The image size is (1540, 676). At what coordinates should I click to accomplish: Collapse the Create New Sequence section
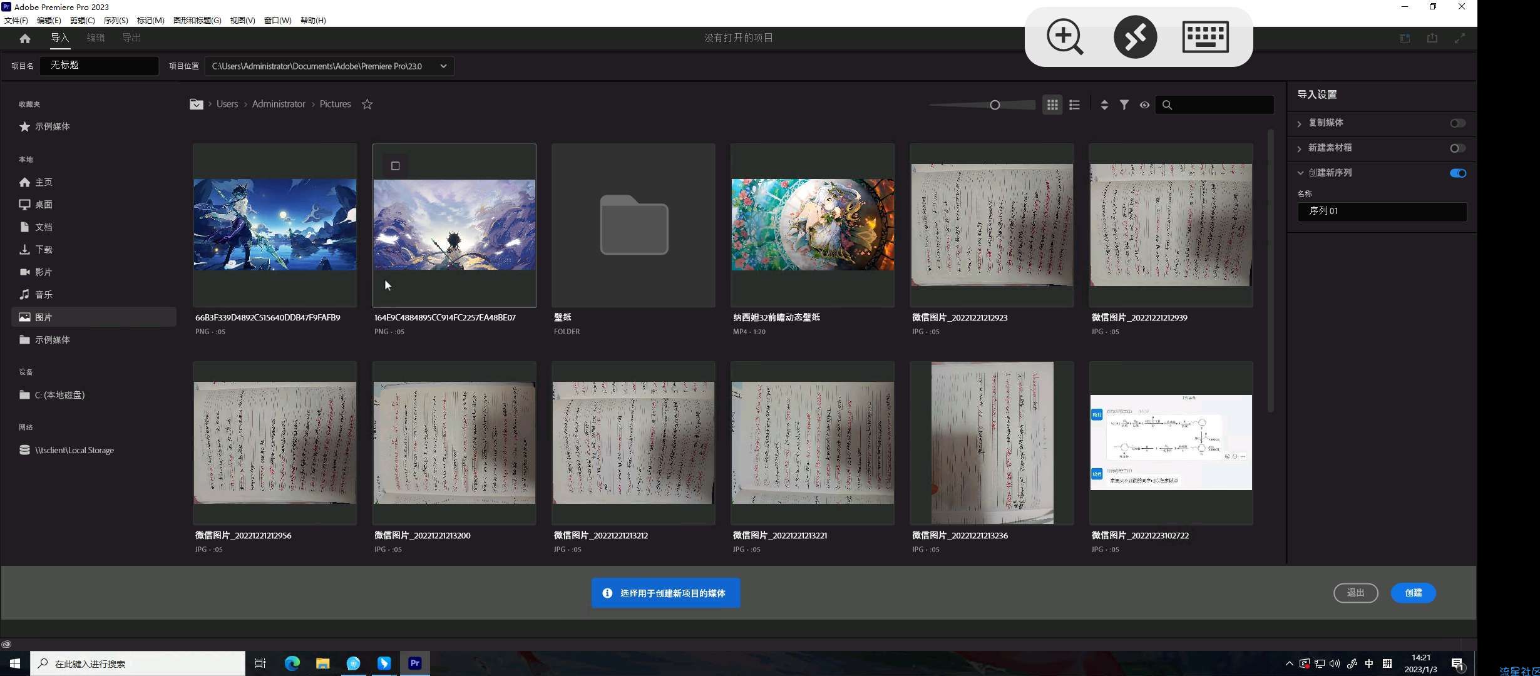[1300, 173]
